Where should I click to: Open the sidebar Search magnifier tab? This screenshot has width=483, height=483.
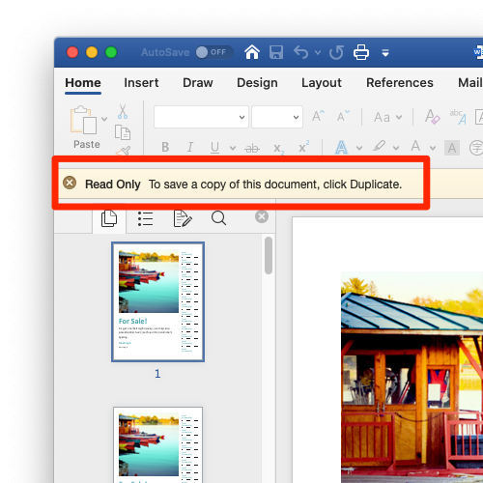218,218
